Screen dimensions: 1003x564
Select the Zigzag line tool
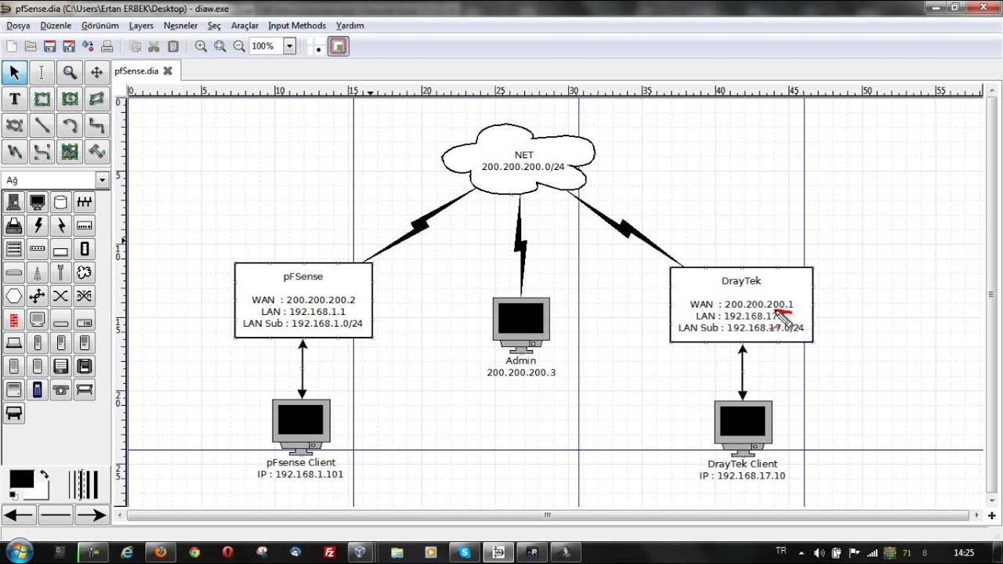[x=97, y=125]
